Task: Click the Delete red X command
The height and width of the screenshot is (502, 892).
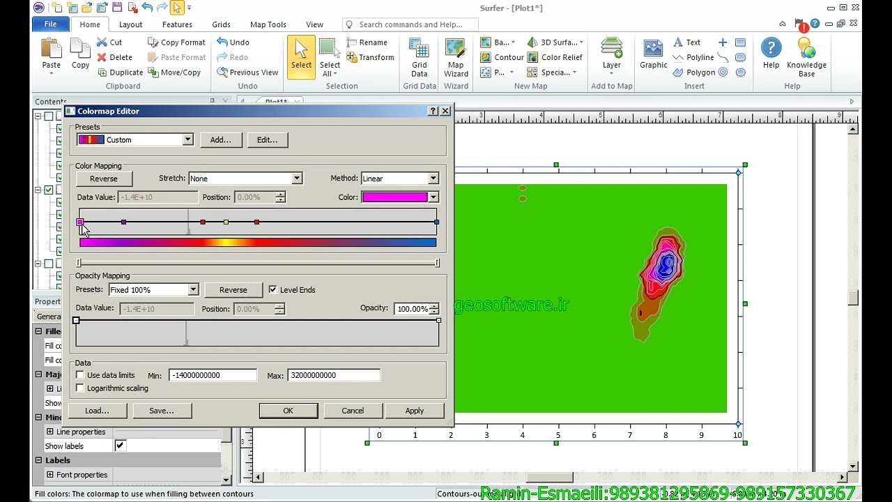Action: click(x=114, y=57)
